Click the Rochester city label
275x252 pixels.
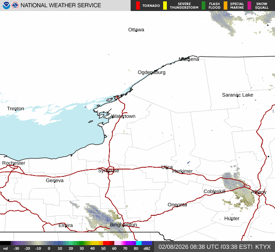[x=14, y=163]
